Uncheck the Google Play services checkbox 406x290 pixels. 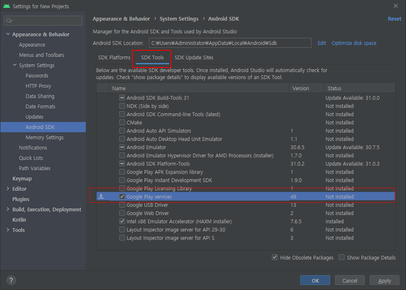click(x=122, y=196)
